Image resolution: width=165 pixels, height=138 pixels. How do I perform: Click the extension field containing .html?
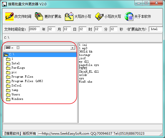[156, 29]
